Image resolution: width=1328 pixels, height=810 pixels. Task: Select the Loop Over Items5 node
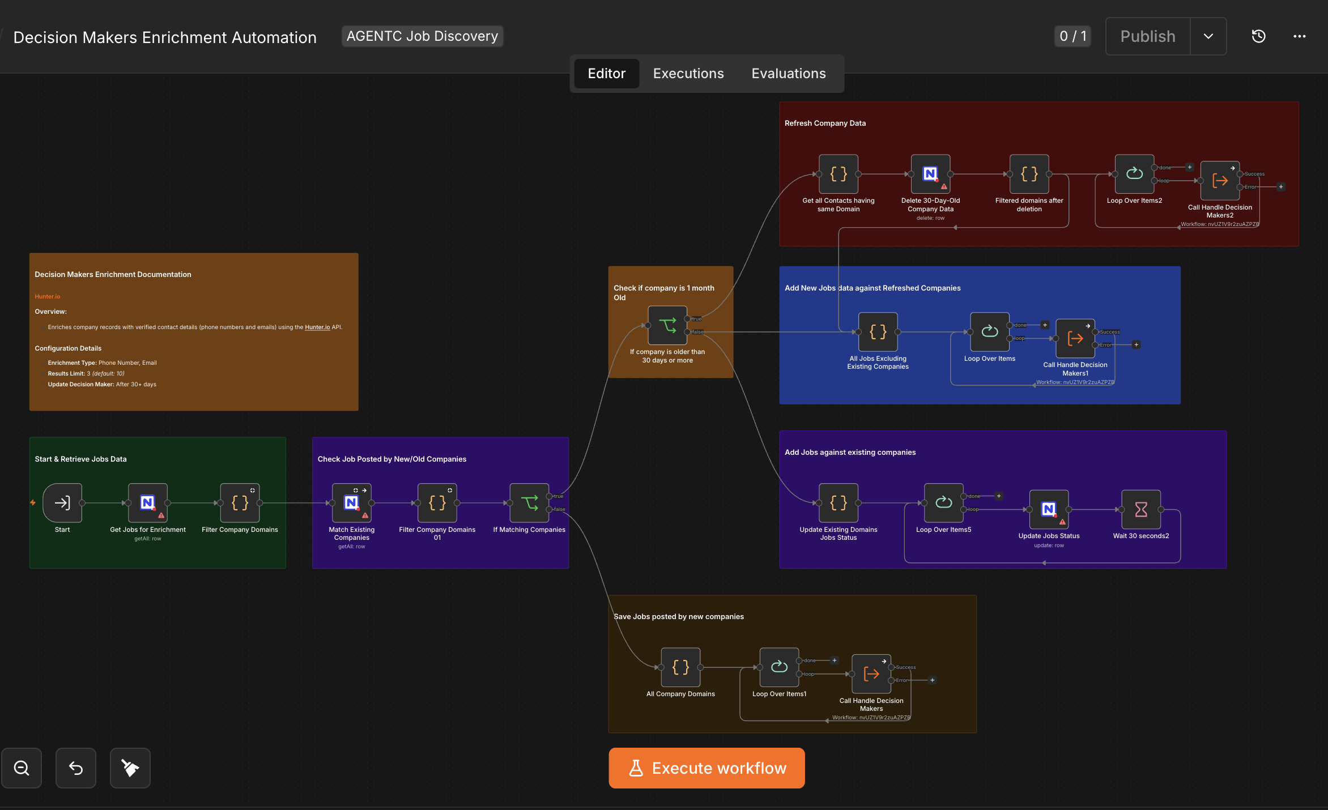point(944,502)
